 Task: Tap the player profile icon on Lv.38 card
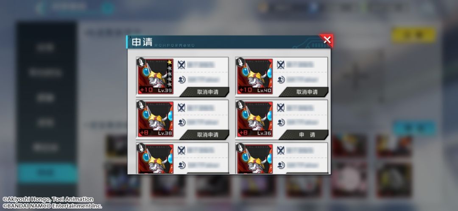click(182, 122)
